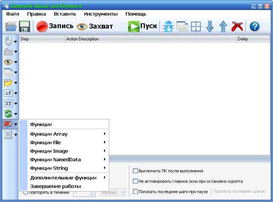Viewport: 273px width, 202px height.
Task: Enable Выключить ПК после выполнения checkbox
Action: click(x=135, y=171)
